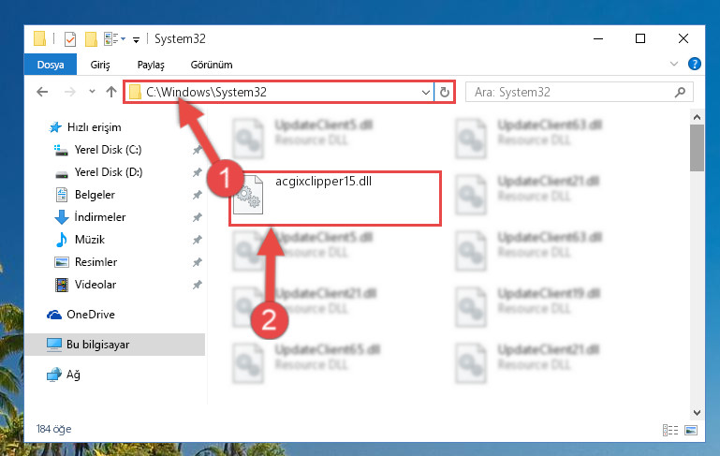Expand the ribbon with the chevron
Image resolution: width=720 pixels, height=456 pixels.
[x=673, y=64]
